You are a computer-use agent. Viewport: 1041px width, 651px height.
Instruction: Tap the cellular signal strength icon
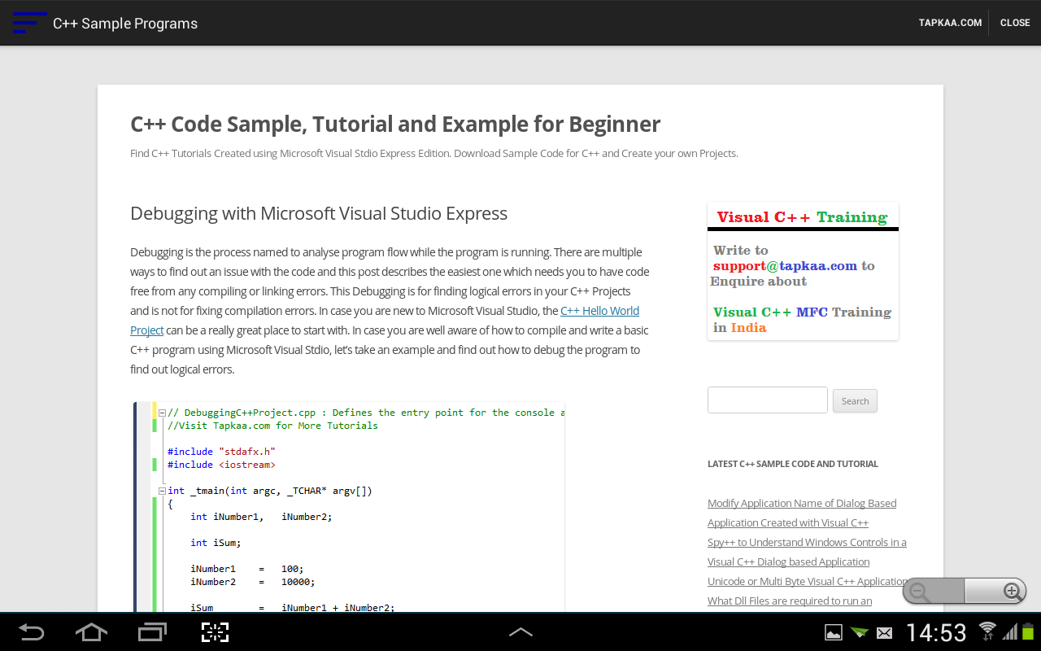coord(1009,631)
